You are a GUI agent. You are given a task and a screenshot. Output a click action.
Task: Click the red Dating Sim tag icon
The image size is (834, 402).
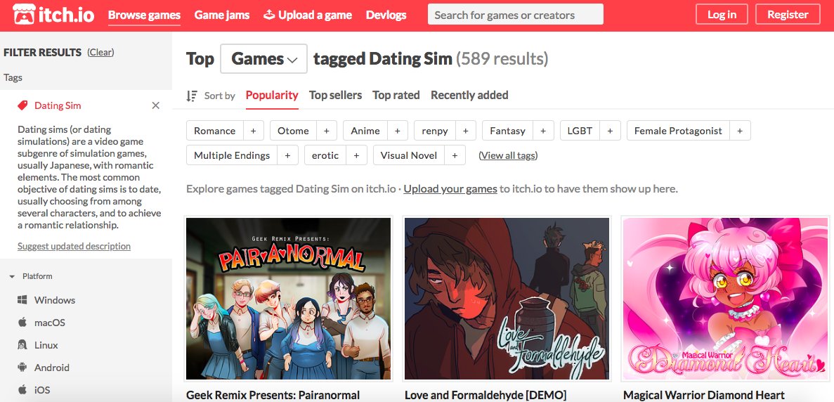pos(22,105)
